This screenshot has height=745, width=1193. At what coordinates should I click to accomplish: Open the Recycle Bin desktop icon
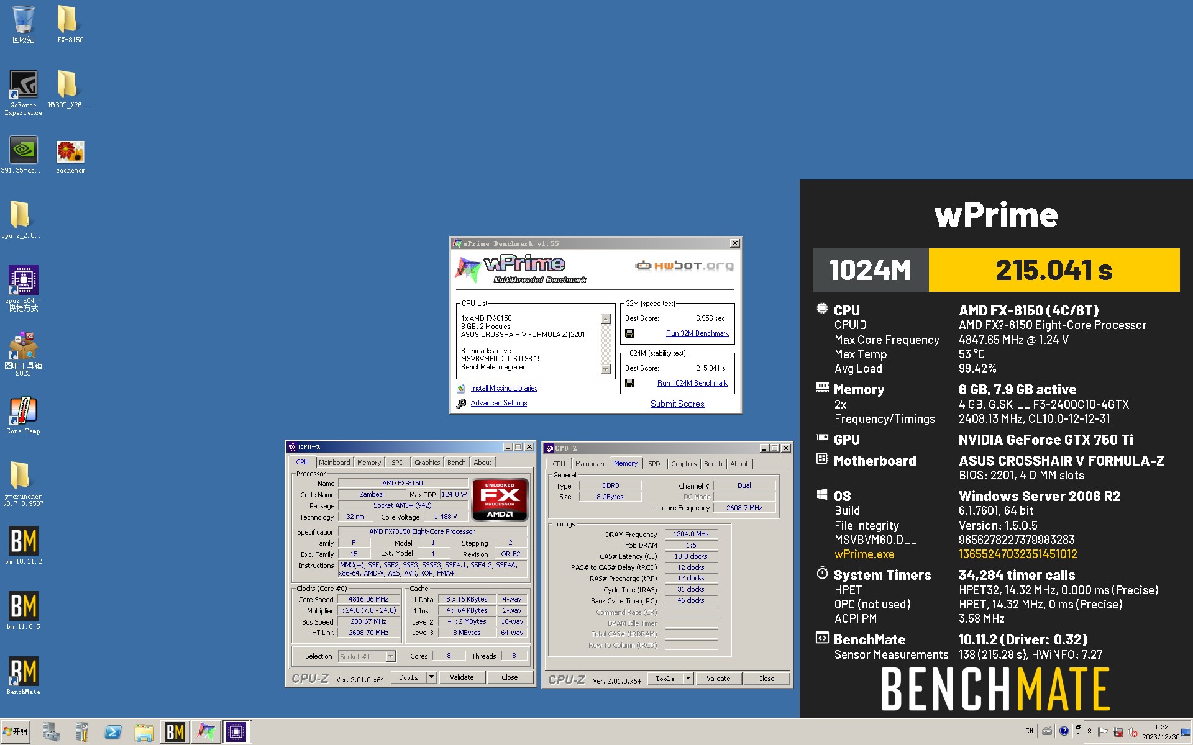coord(24,25)
